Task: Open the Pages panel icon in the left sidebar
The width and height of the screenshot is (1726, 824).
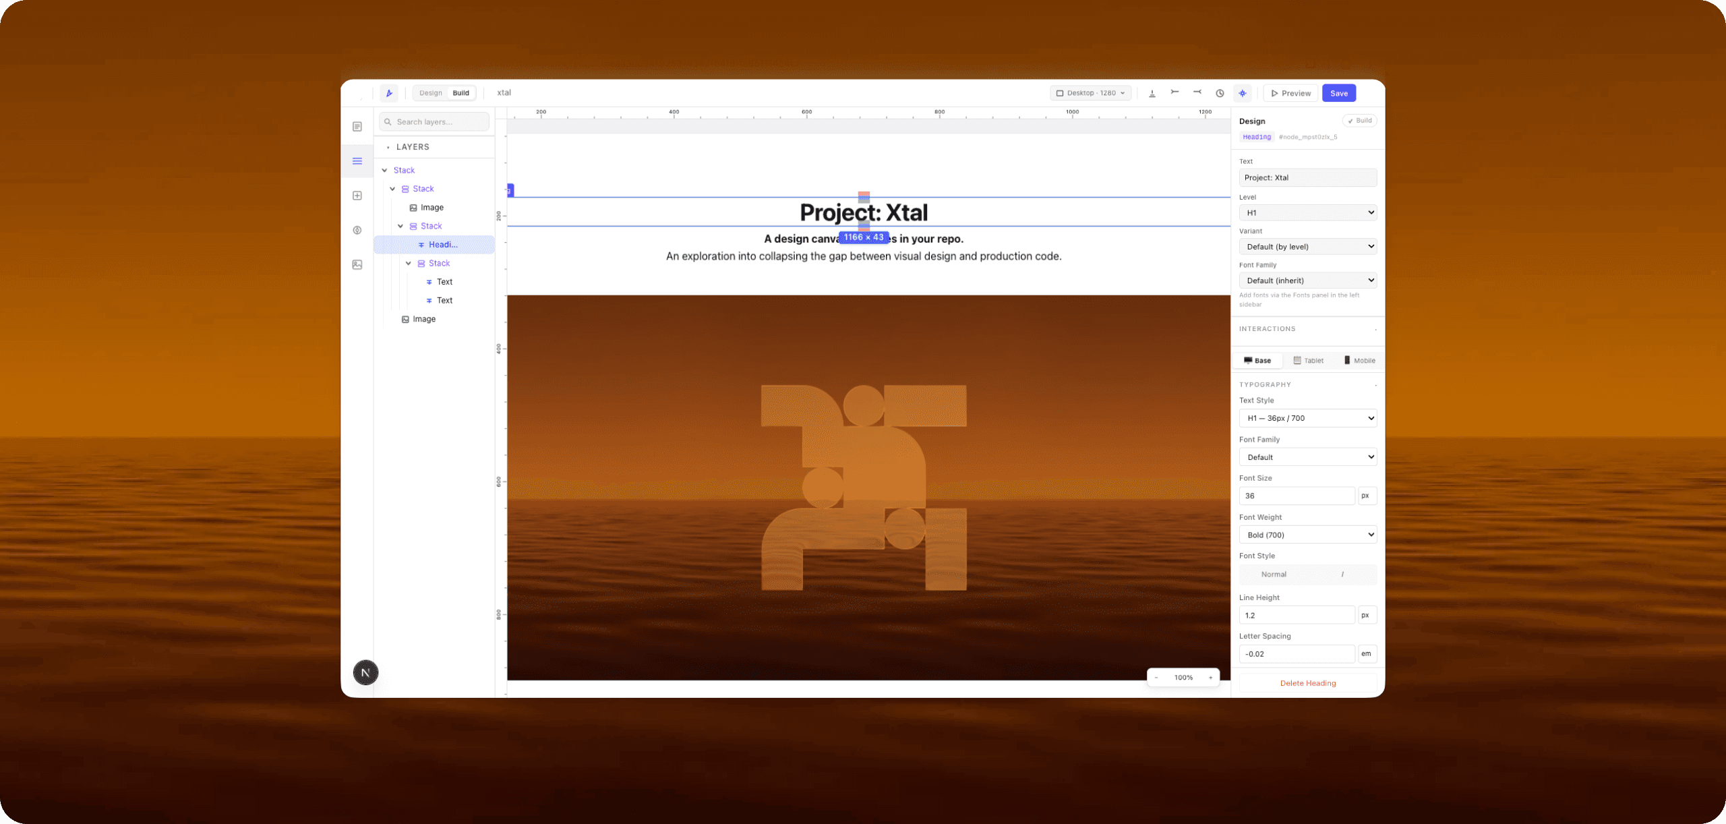Action: point(357,127)
